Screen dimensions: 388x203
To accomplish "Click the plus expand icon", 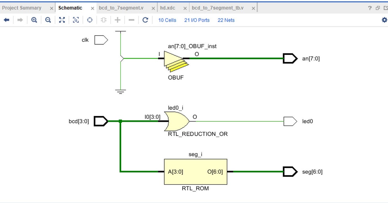I will (118, 20).
